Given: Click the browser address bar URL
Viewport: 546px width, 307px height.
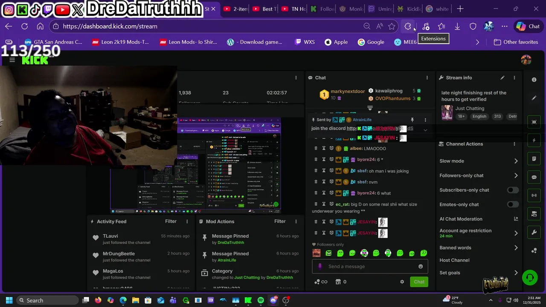Looking at the screenshot, I should point(110,26).
